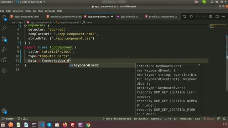The image size is (228, 128).
Task: Open the Terminal menu
Action: [x=50, y=11]
